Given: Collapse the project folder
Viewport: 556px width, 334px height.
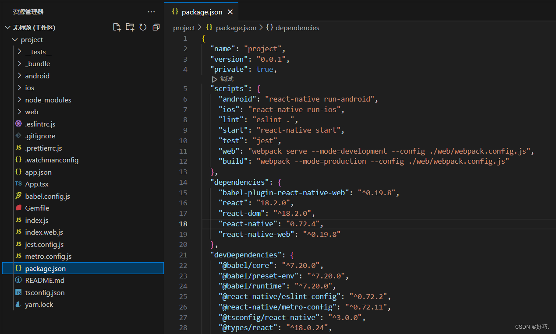Looking at the screenshot, I should click(15, 40).
